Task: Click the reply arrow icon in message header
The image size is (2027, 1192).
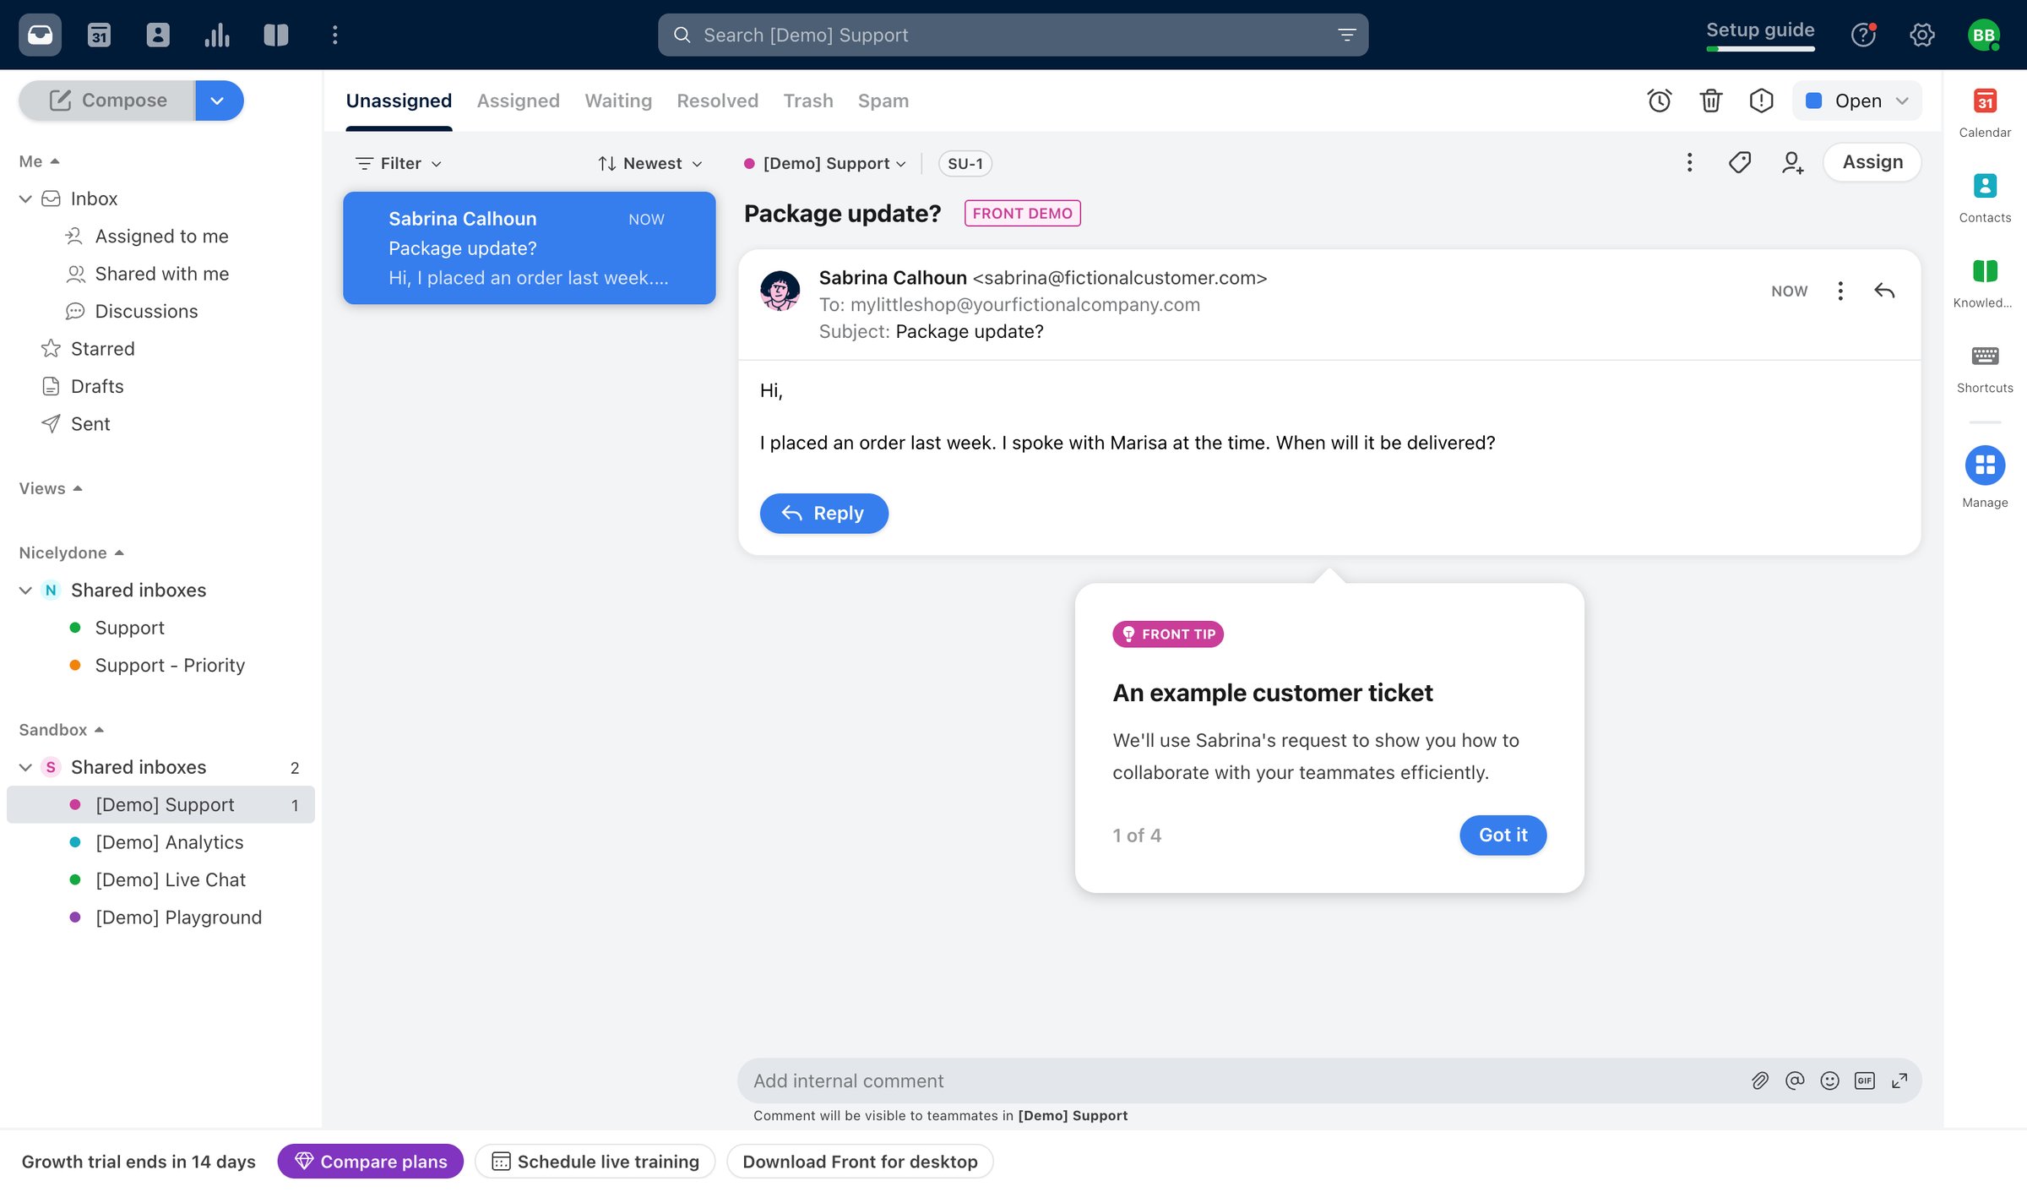Action: click(1884, 291)
